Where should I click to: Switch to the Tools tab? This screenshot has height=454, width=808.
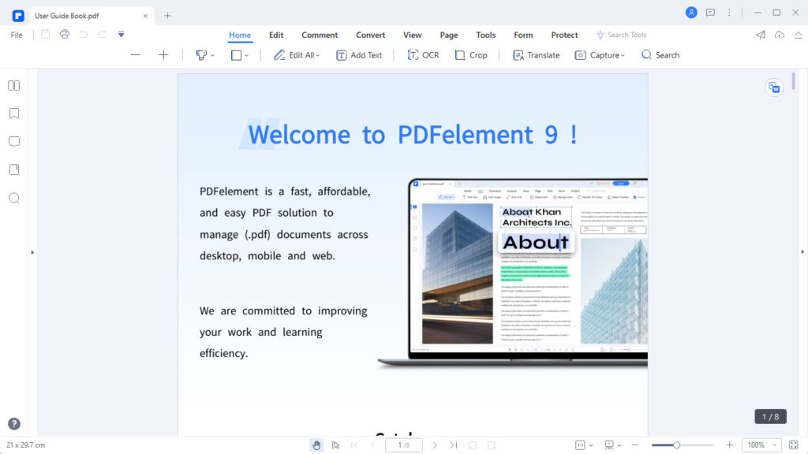(x=486, y=35)
